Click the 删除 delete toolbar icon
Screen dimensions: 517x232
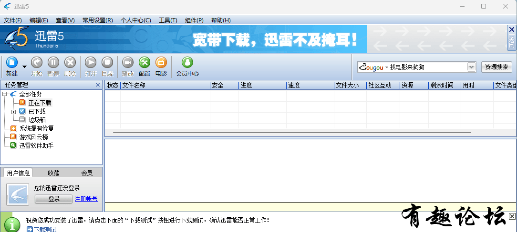point(70,62)
